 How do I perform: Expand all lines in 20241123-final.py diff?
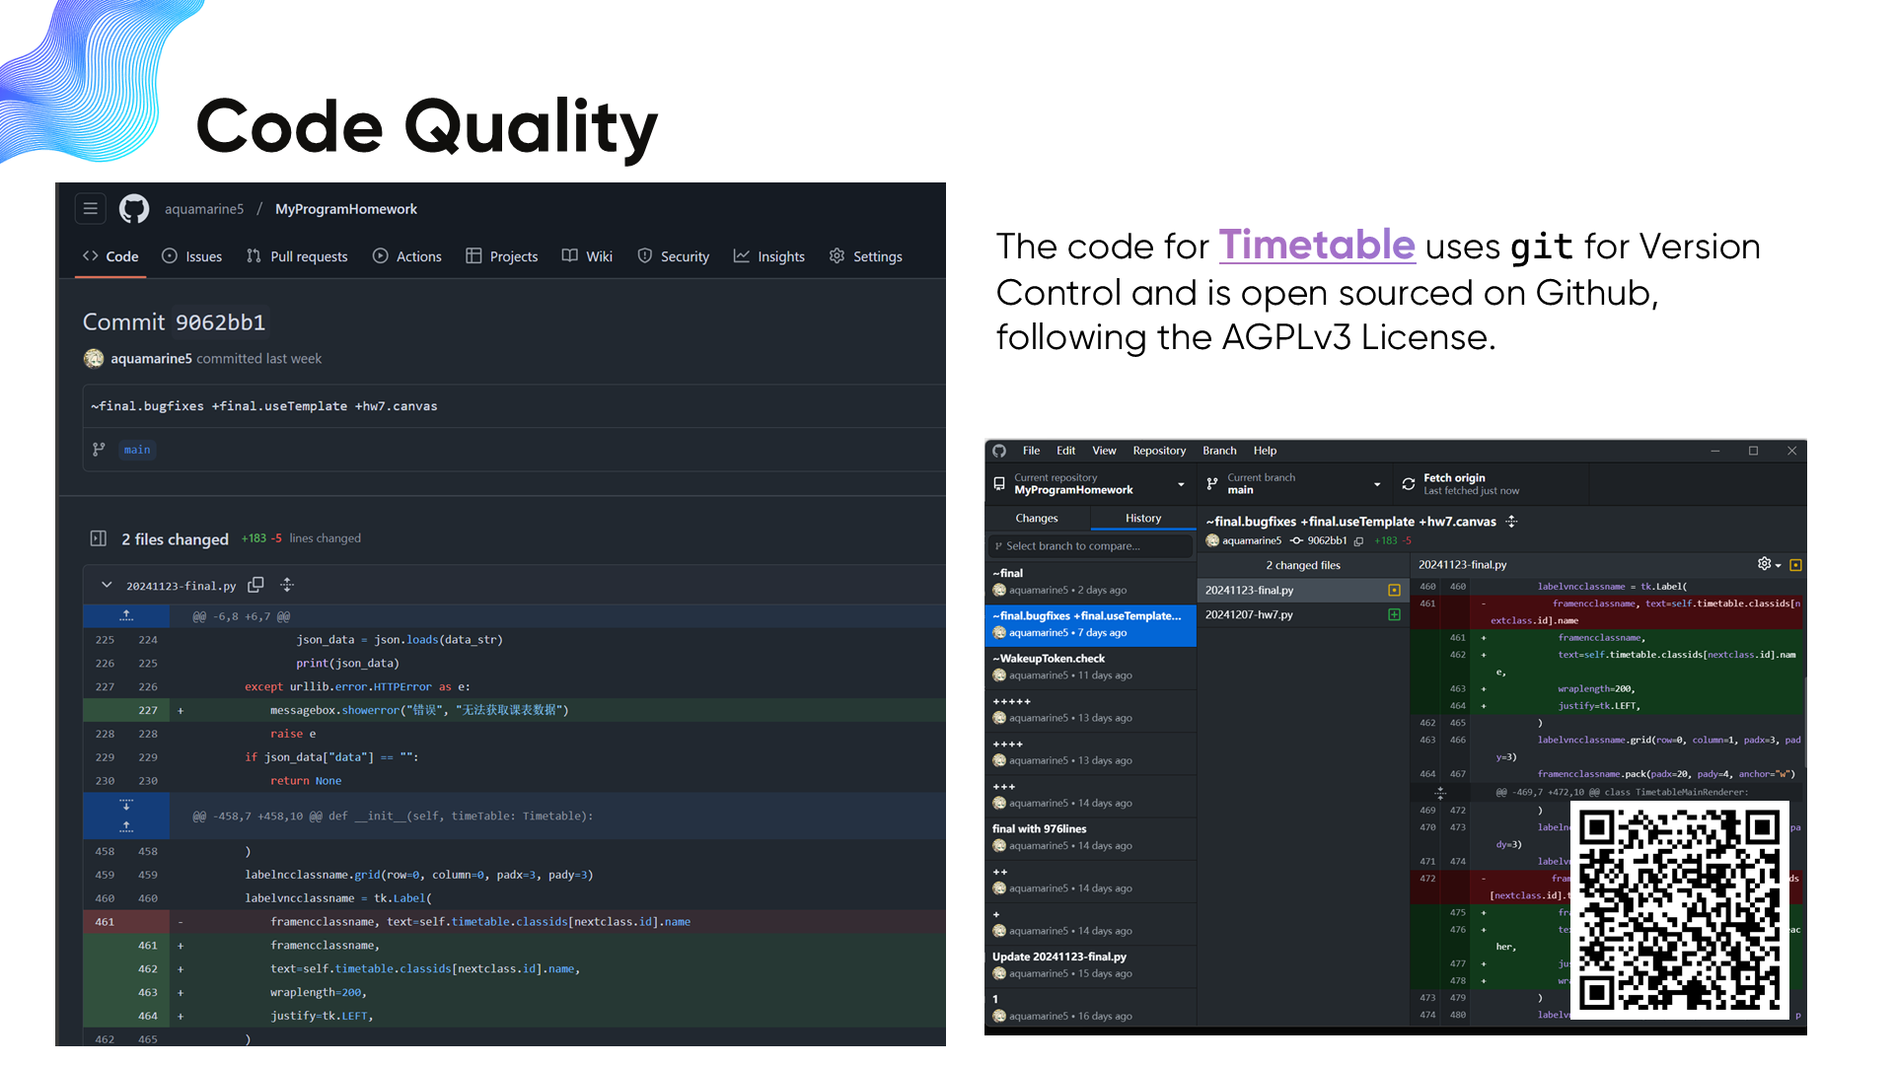click(287, 585)
